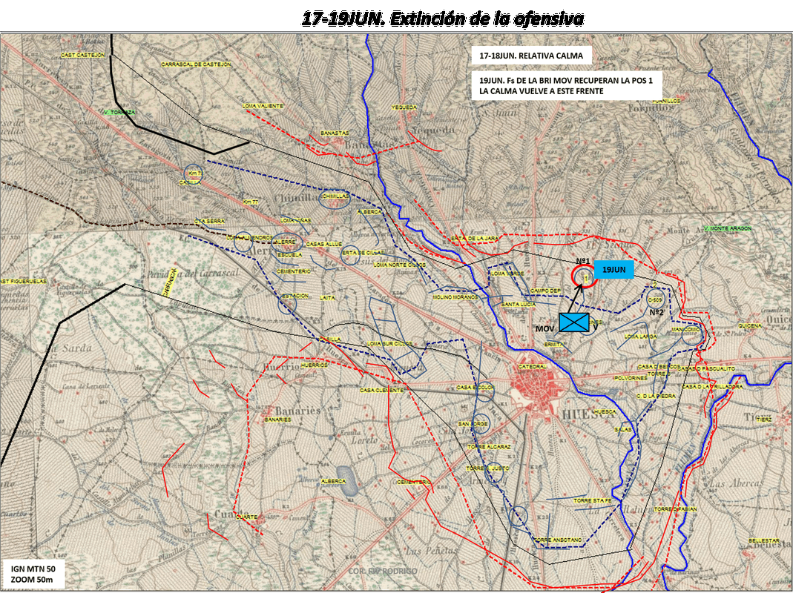The width and height of the screenshot is (793, 593).
Task: Click the TORRE D FABIAN label
Action: 676,509
